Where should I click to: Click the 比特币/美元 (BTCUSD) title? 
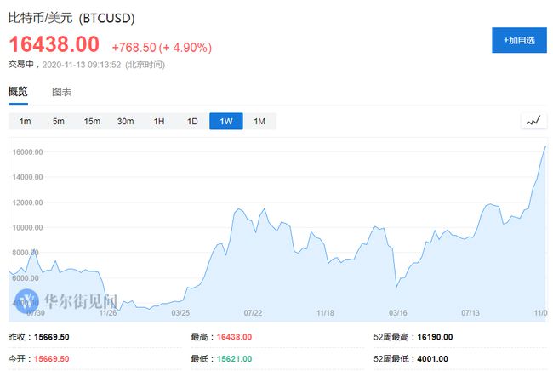point(71,18)
